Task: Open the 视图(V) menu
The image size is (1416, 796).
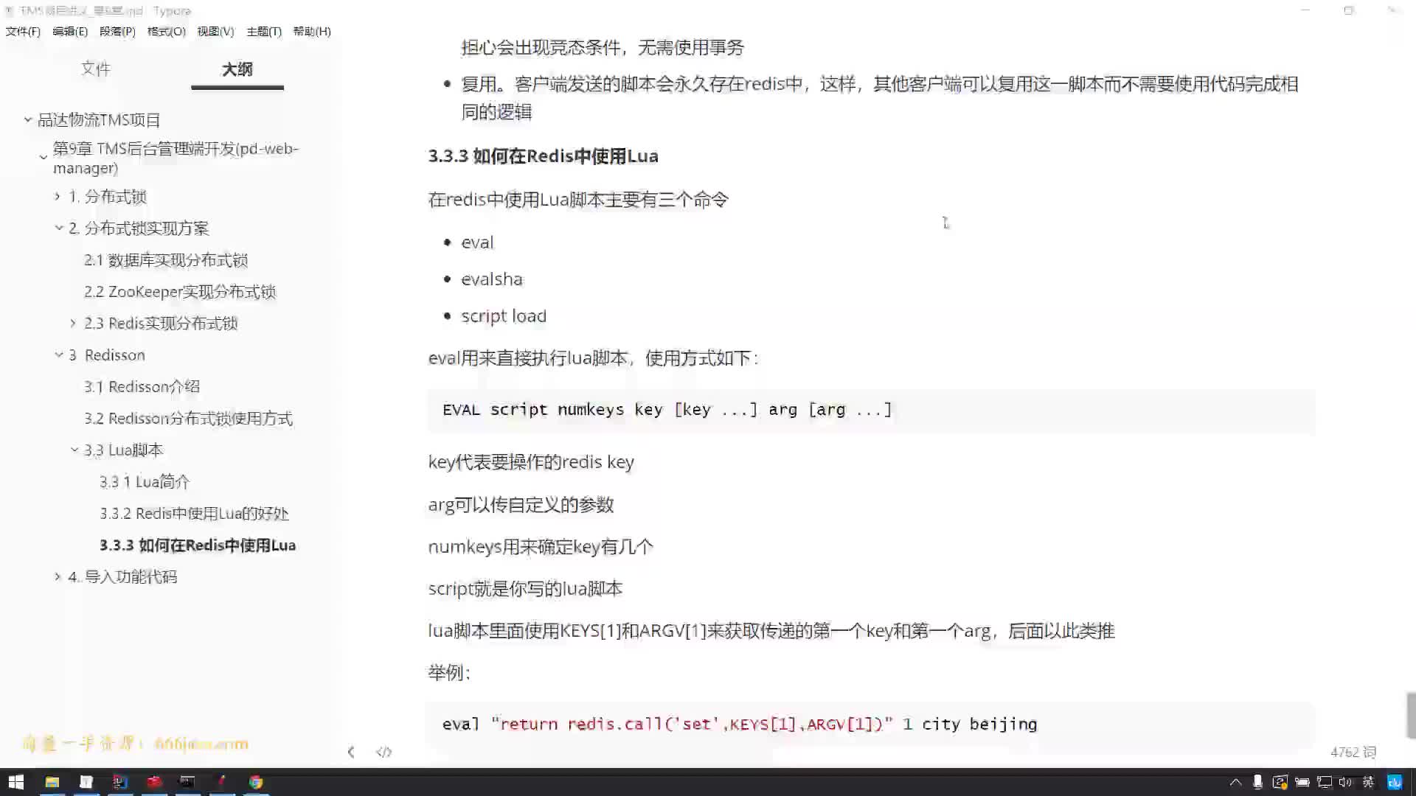Action: click(215, 32)
